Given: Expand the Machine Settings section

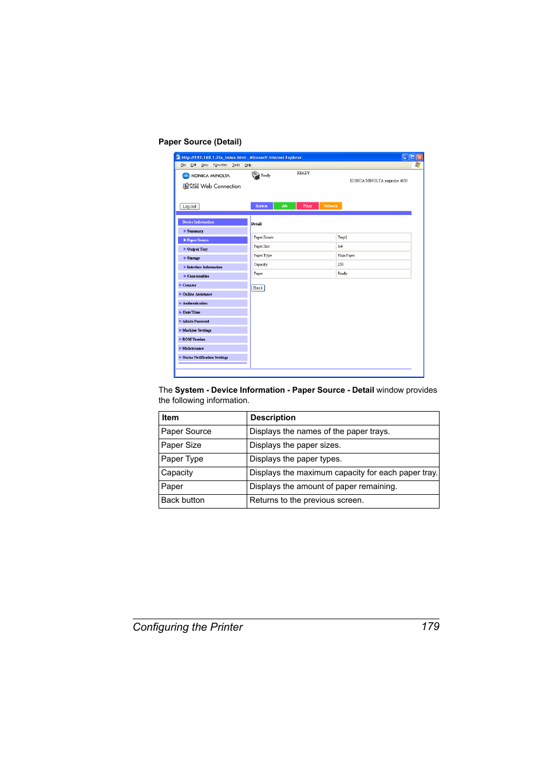Looking at the screenshot, I should click(x=213, y=330).
